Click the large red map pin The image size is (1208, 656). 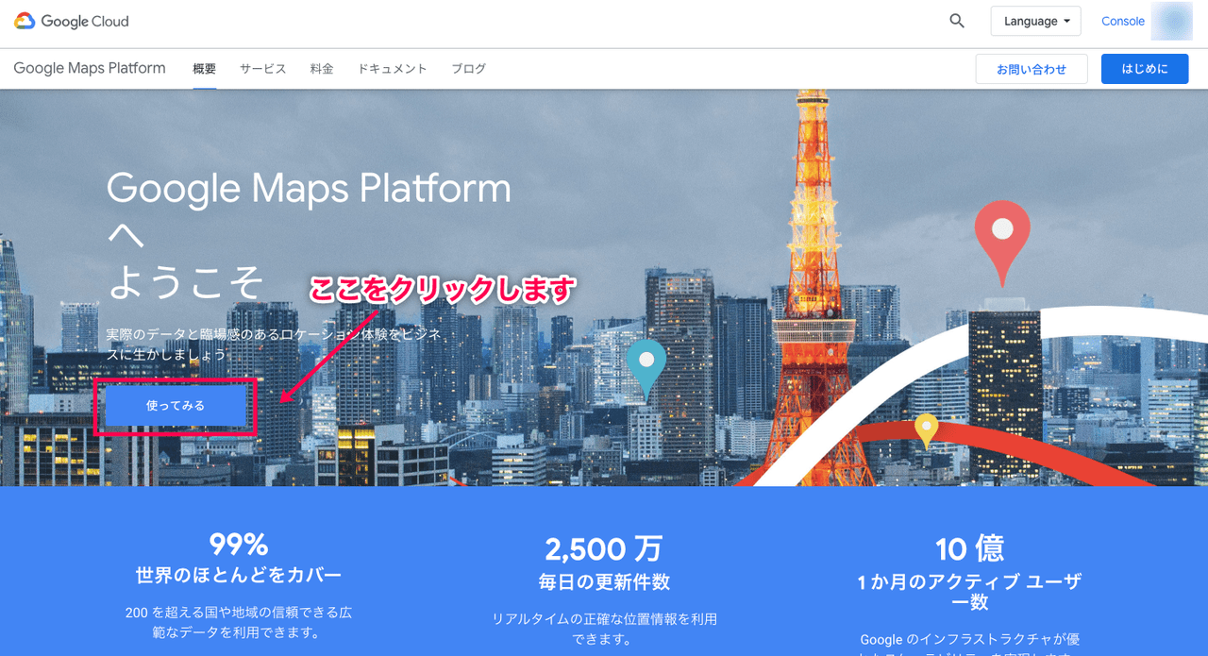point(1002,241)
